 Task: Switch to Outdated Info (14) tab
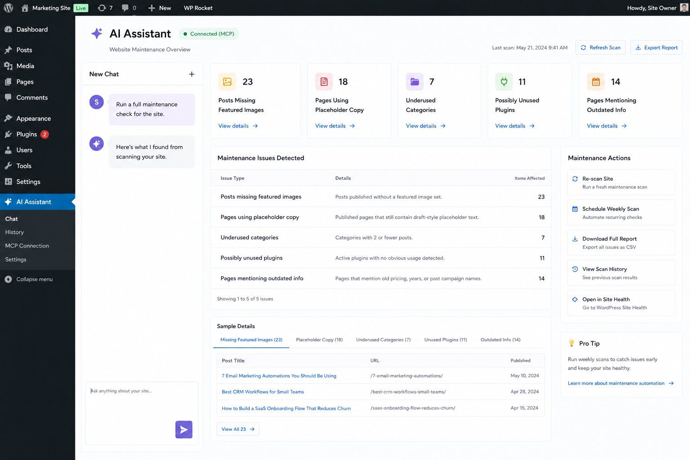(x=500, y=340)
